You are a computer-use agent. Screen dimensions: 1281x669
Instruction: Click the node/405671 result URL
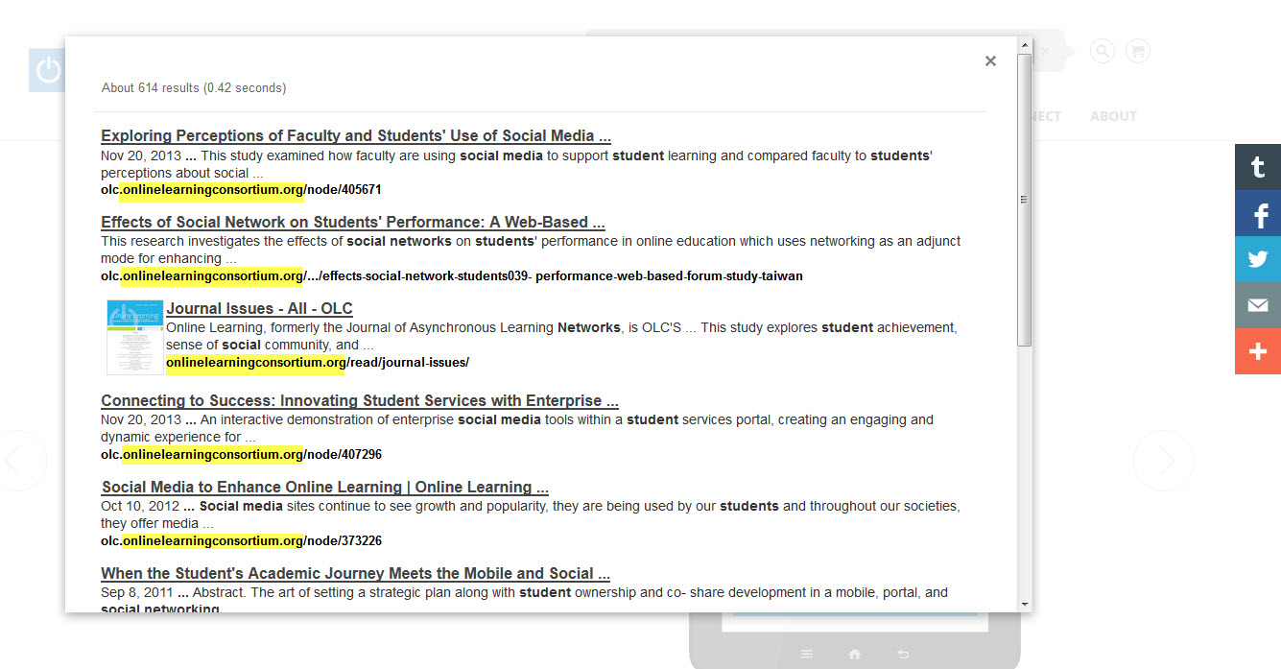coord(241,190)
